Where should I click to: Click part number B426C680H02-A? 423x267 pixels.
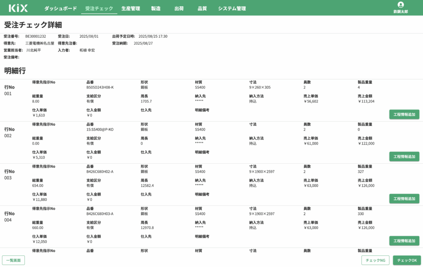pos(100,172)
